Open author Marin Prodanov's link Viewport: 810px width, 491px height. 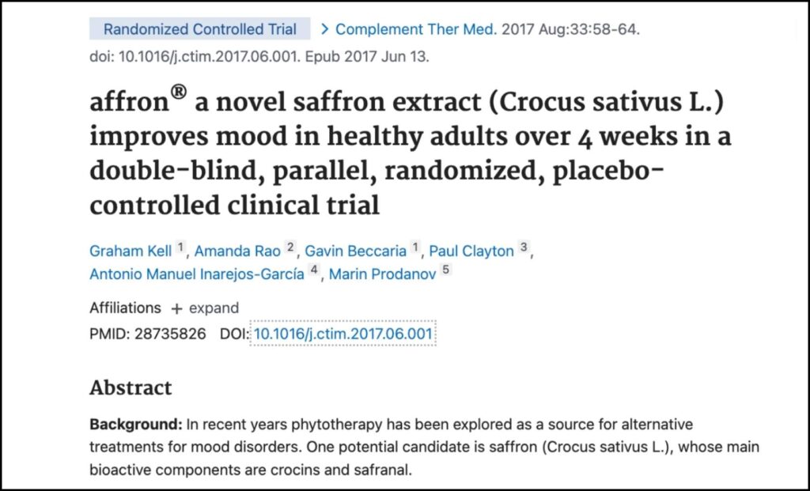click(383, 274)
